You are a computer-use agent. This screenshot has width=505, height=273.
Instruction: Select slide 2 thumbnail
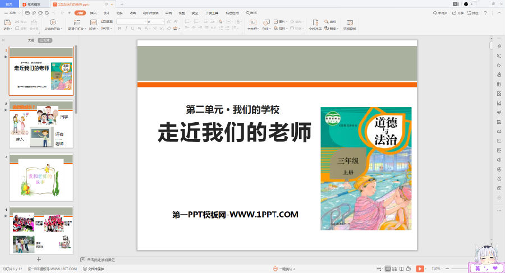pos(41,124)
